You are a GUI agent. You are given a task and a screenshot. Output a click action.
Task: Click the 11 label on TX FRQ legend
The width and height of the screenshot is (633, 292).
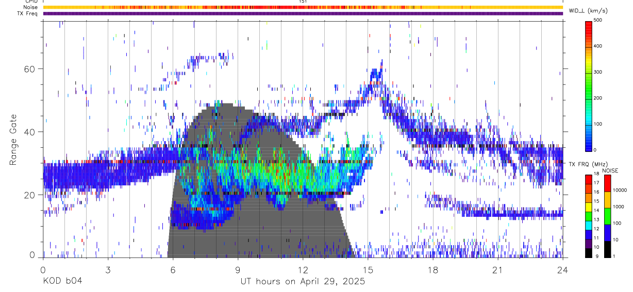tap(596, 238)
